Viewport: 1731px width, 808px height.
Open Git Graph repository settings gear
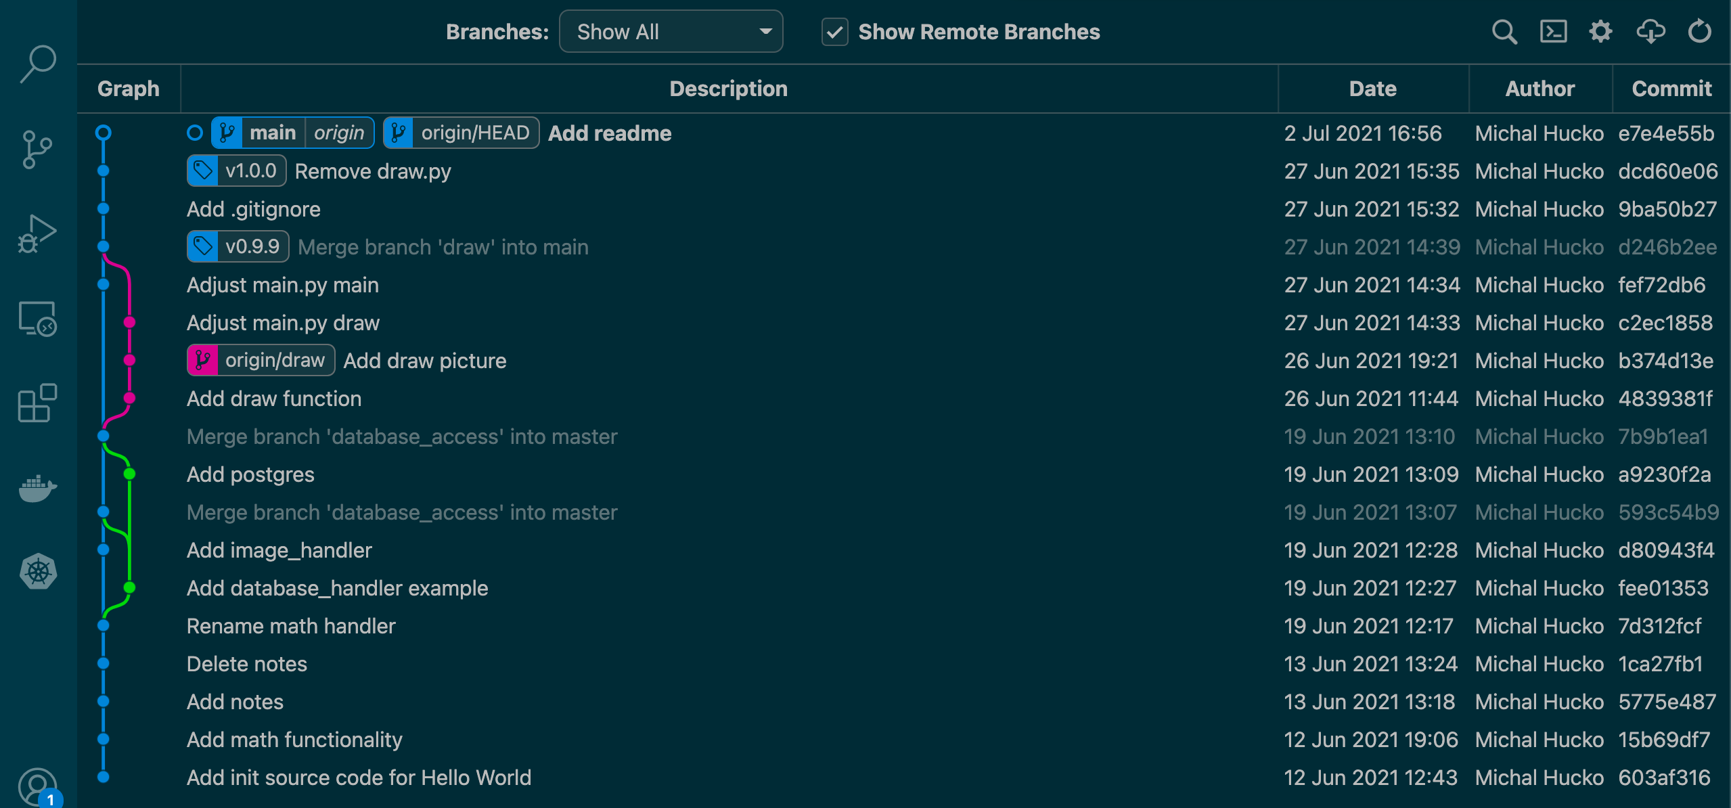click(1600, 32)
